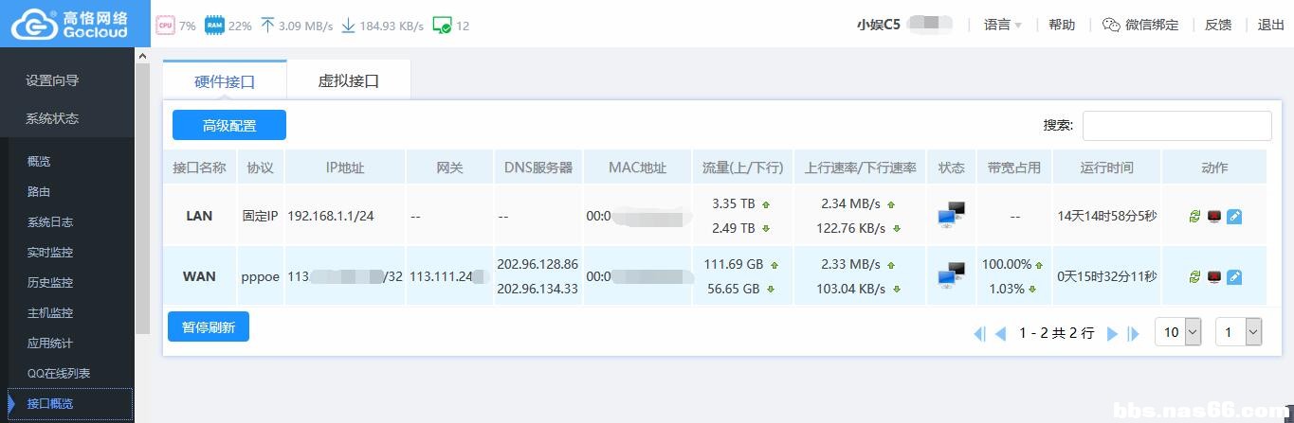Click LAN row status computers icon
The width and height of the screenshot is (1294, 423).
(x=951, y=216)
